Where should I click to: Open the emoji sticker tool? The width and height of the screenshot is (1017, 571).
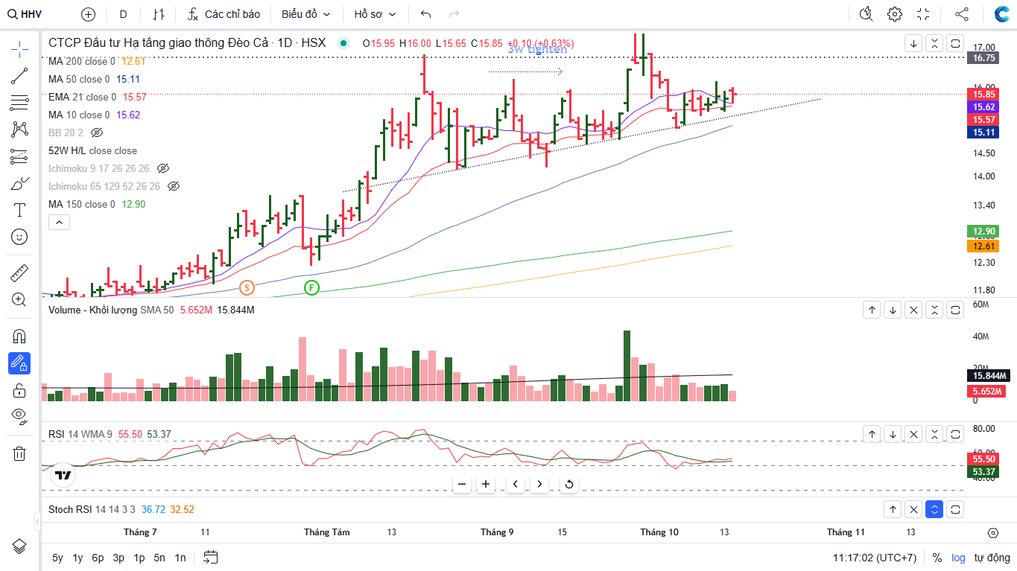click(x=19, y=237)
